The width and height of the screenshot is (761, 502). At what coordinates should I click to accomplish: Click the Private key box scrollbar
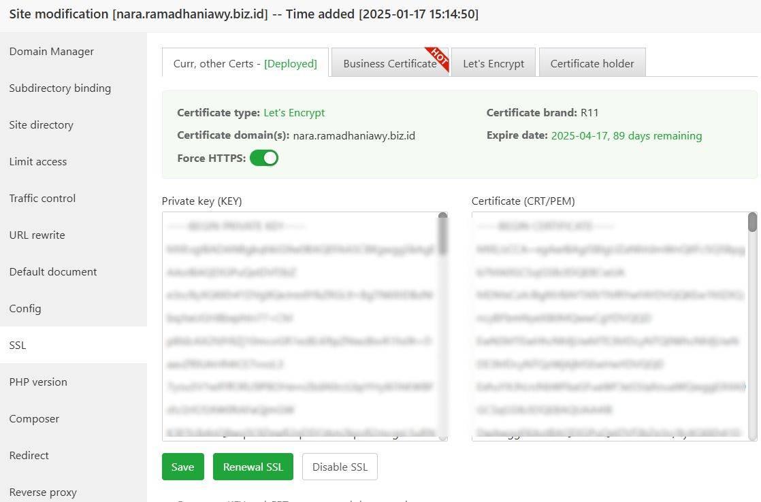click(443, 327)
